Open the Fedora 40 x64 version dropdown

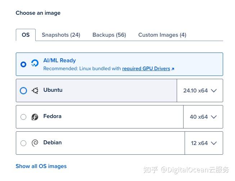203,117
